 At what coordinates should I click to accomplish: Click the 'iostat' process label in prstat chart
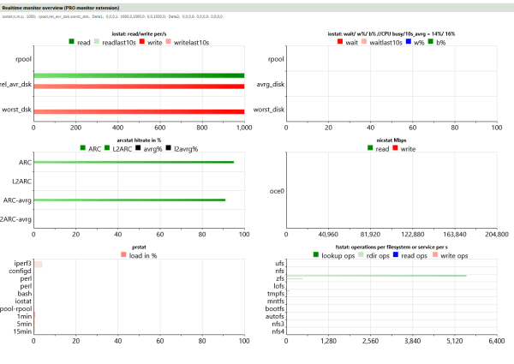pos(23,301)
